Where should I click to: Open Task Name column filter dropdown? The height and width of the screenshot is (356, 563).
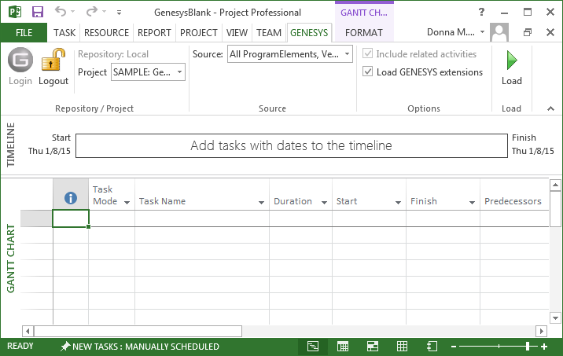[261, 203]
